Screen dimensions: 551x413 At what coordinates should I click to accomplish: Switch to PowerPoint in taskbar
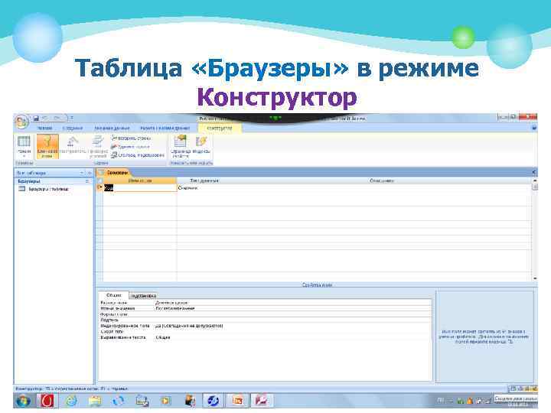pyautogui.click(x=237, y=400)
